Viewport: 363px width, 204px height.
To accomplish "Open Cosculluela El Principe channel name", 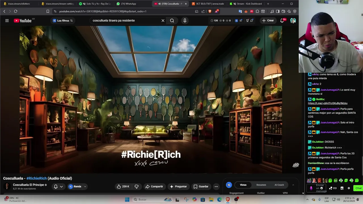I will (28, 185).
